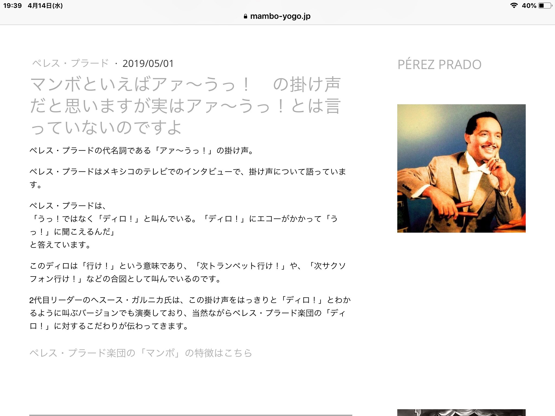
Task: Click the paragraph starting このディロは「行け！」
Action: click(188, 272)
